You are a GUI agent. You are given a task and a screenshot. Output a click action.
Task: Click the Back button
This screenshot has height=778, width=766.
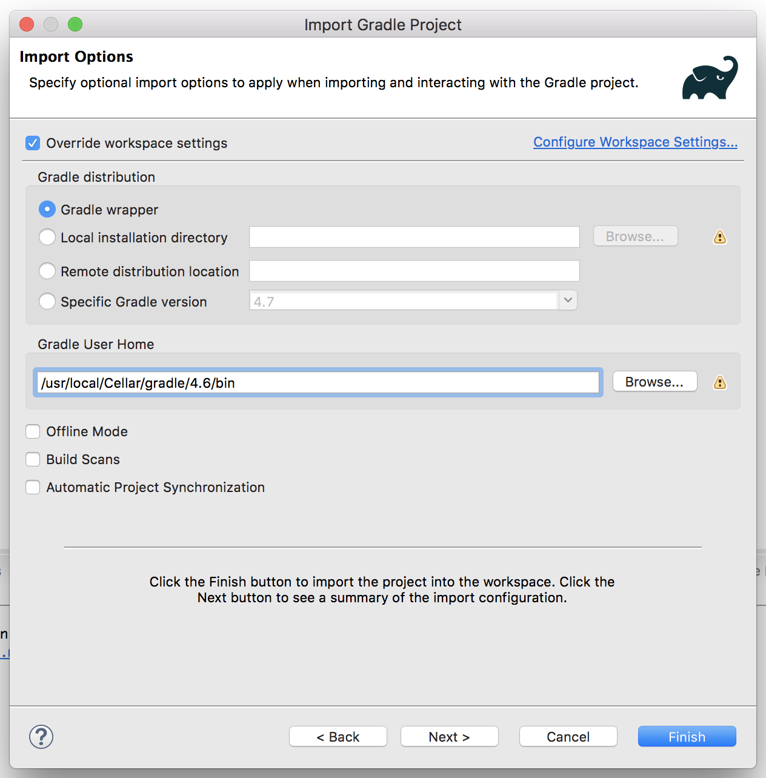(338, 737)
